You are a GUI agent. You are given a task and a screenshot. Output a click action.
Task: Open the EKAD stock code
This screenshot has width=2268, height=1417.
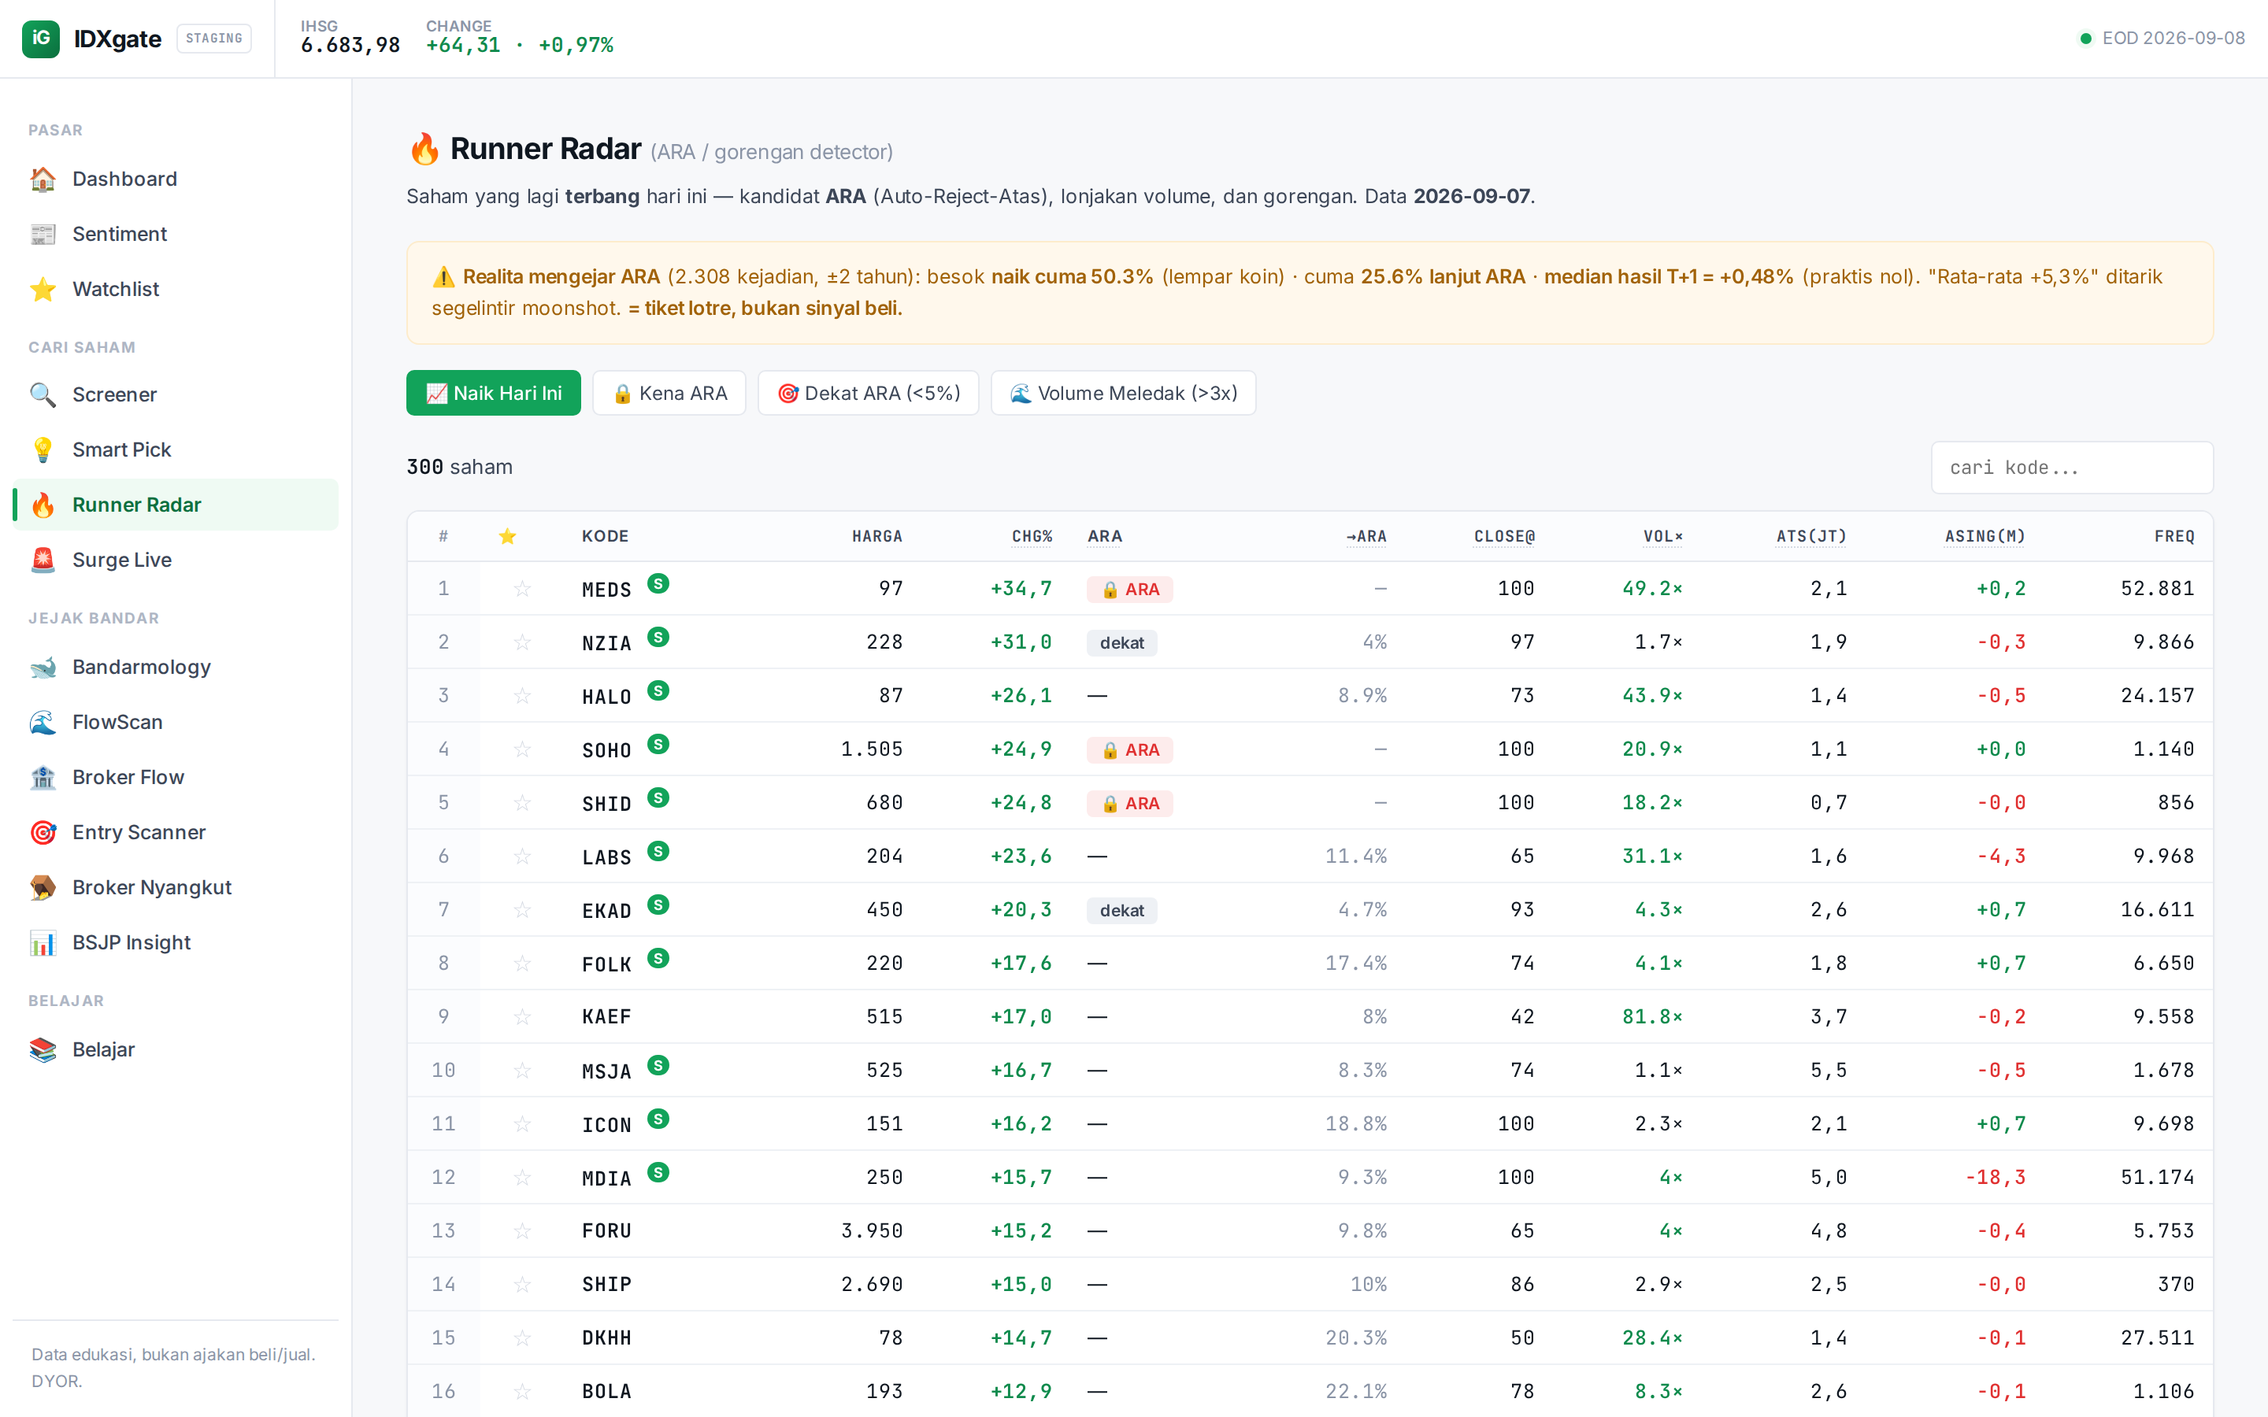click(606, 910)
